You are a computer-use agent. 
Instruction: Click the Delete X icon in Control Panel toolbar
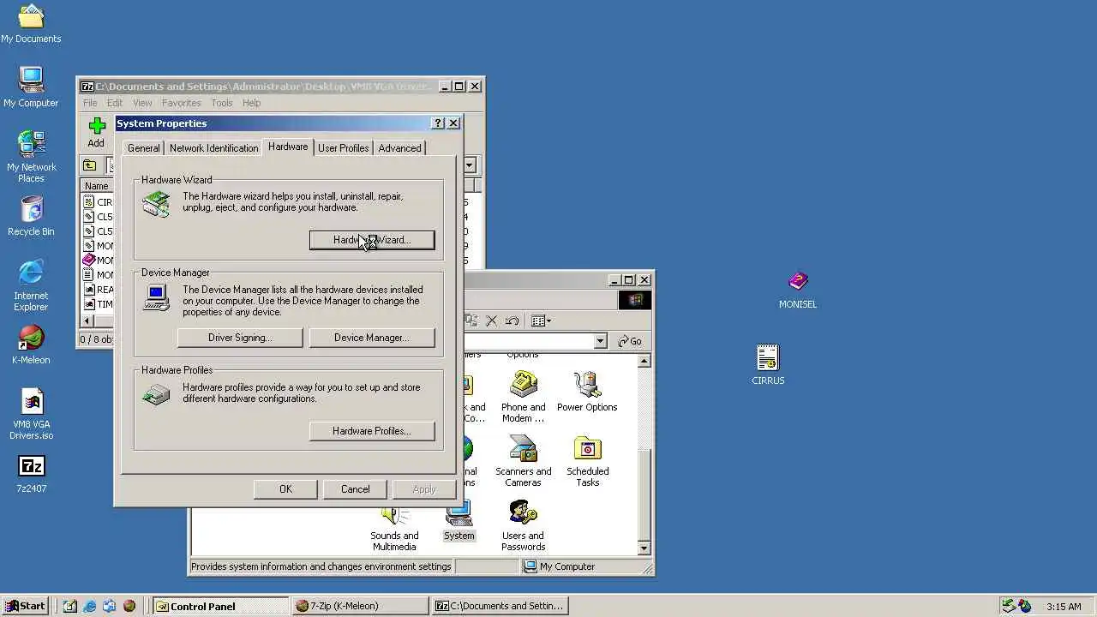(491, 320)
